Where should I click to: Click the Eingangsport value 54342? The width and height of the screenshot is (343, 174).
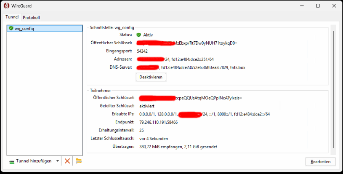[142, 51]
